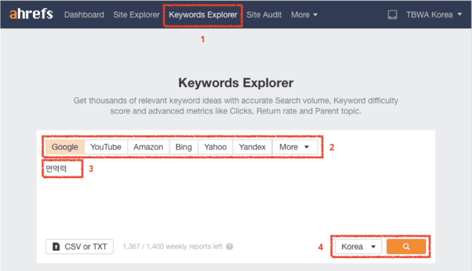Select the Bing search engine tab
The height and width of the screenshot is (271, 472).
click(183, 147)
